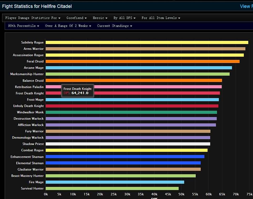Image resolution: width=253 pixels, height=199 pixels.
Task: Click the Affliction Warlock label
Action: 31,125
